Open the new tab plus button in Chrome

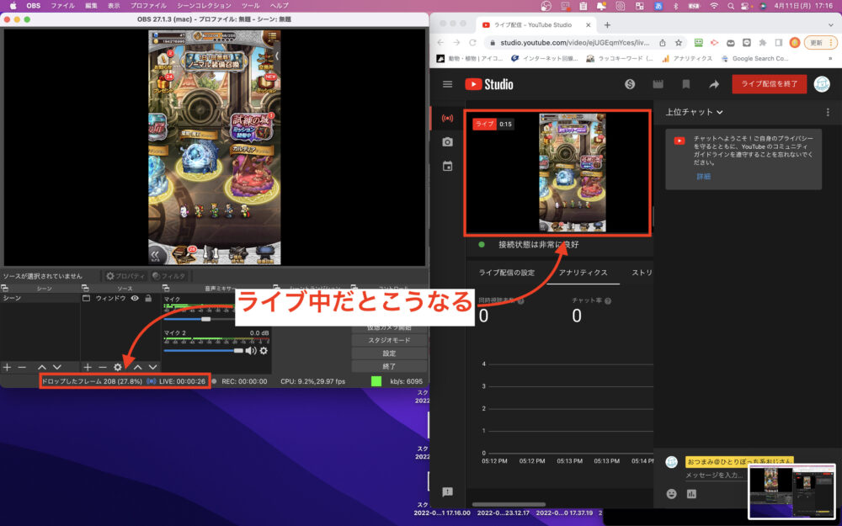pyautogui.click(x=607, y=24)
